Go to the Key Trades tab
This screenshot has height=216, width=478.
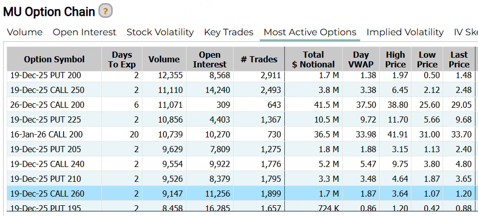(228, 32)
